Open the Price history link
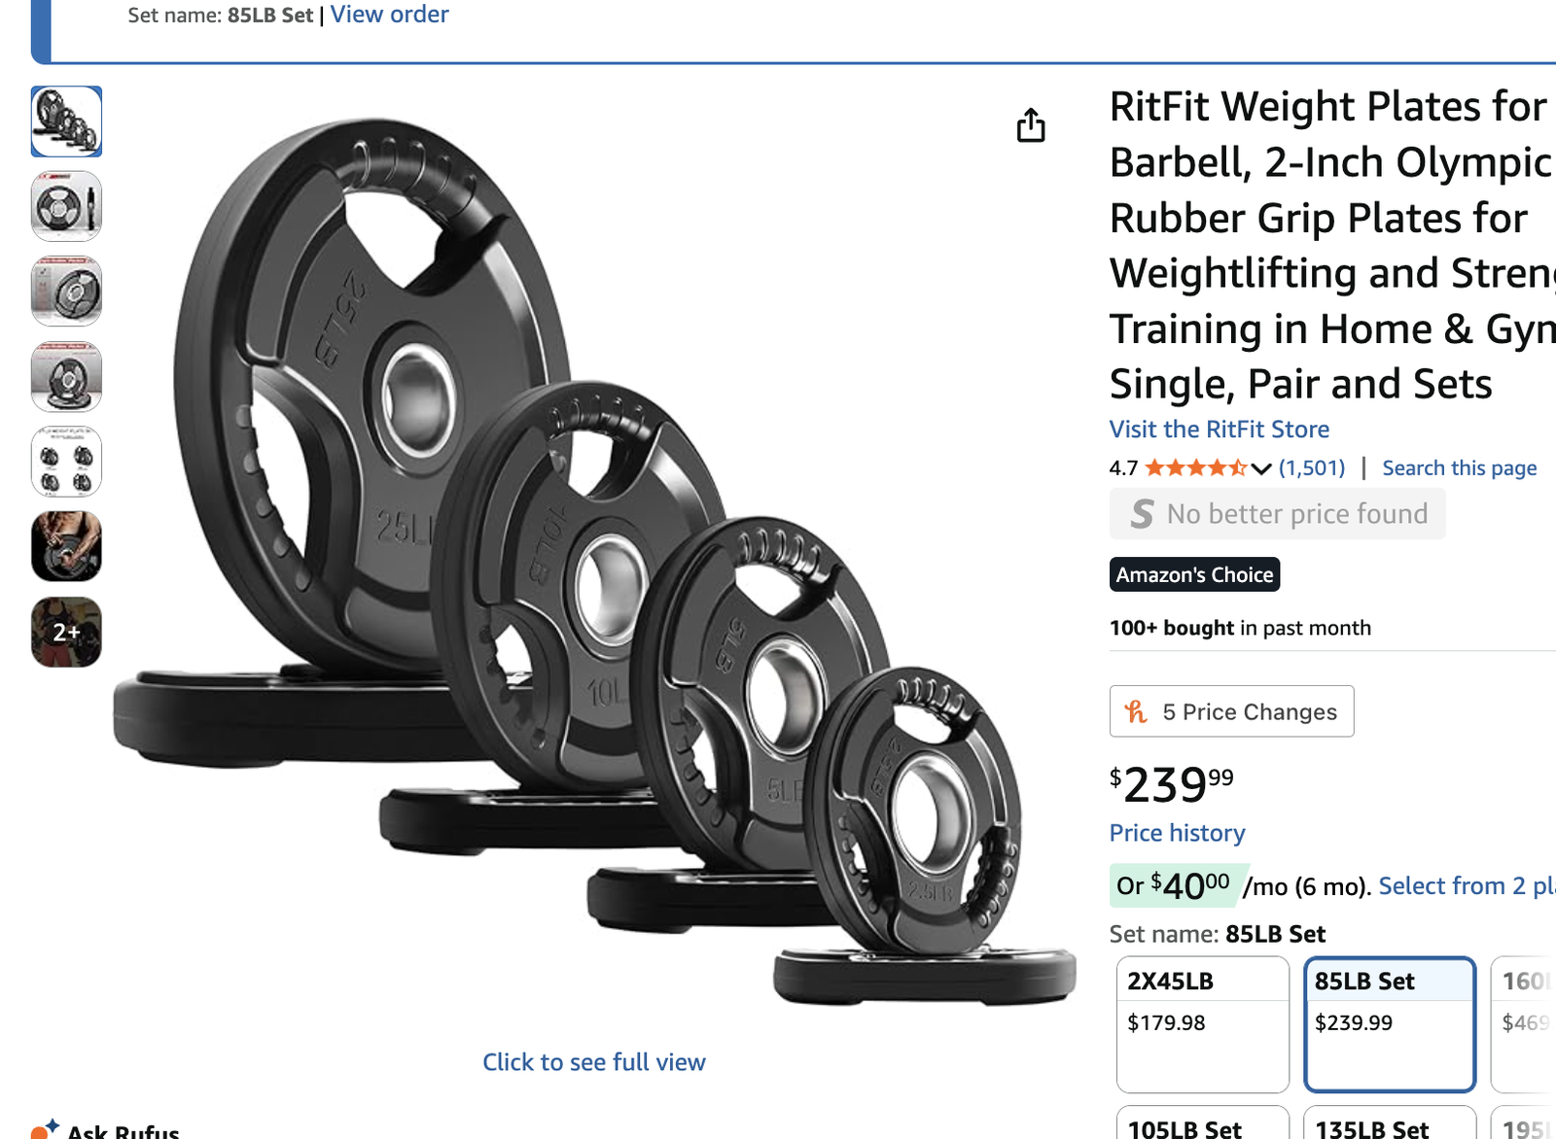The image size is (1556, 1139). [1177, 833]
